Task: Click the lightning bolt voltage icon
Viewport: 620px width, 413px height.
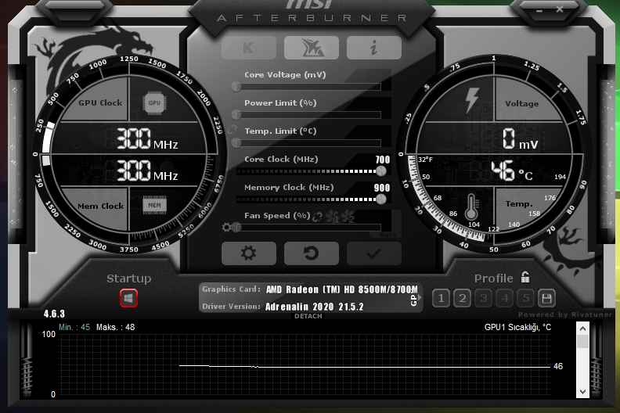Action: click(x=471, y=100)
